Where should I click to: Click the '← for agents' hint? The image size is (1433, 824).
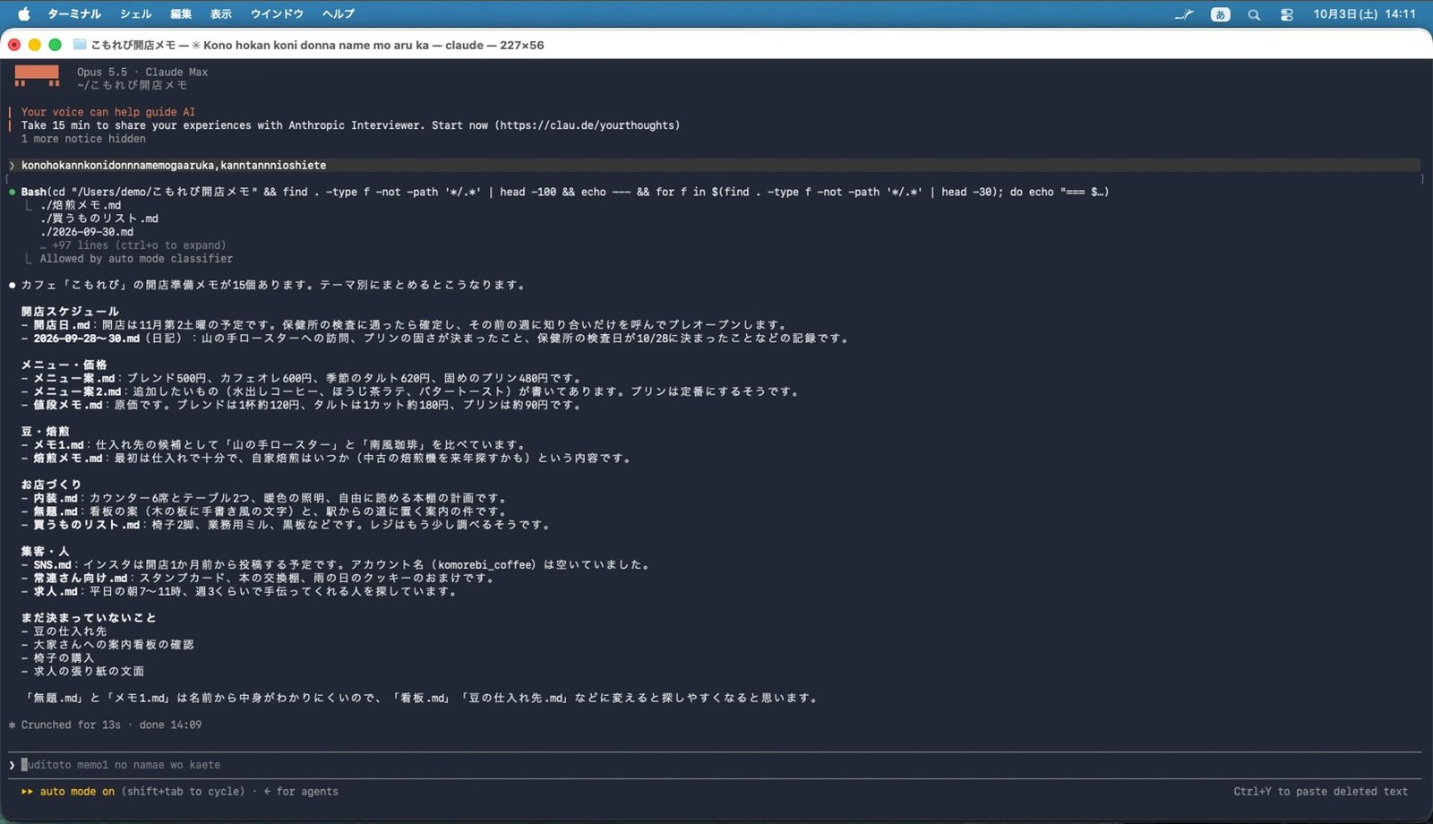tap(301, 792)
